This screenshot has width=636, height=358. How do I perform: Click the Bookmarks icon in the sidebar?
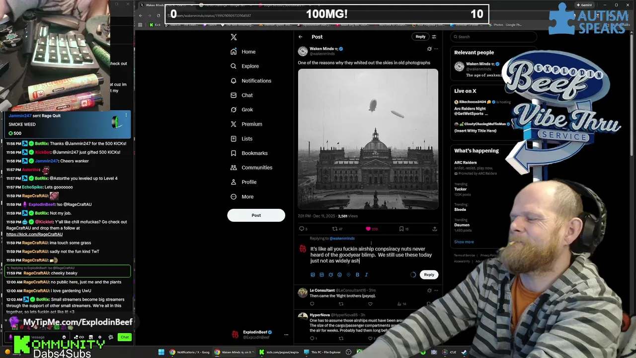pyautogui.click(x=234, y=153)
